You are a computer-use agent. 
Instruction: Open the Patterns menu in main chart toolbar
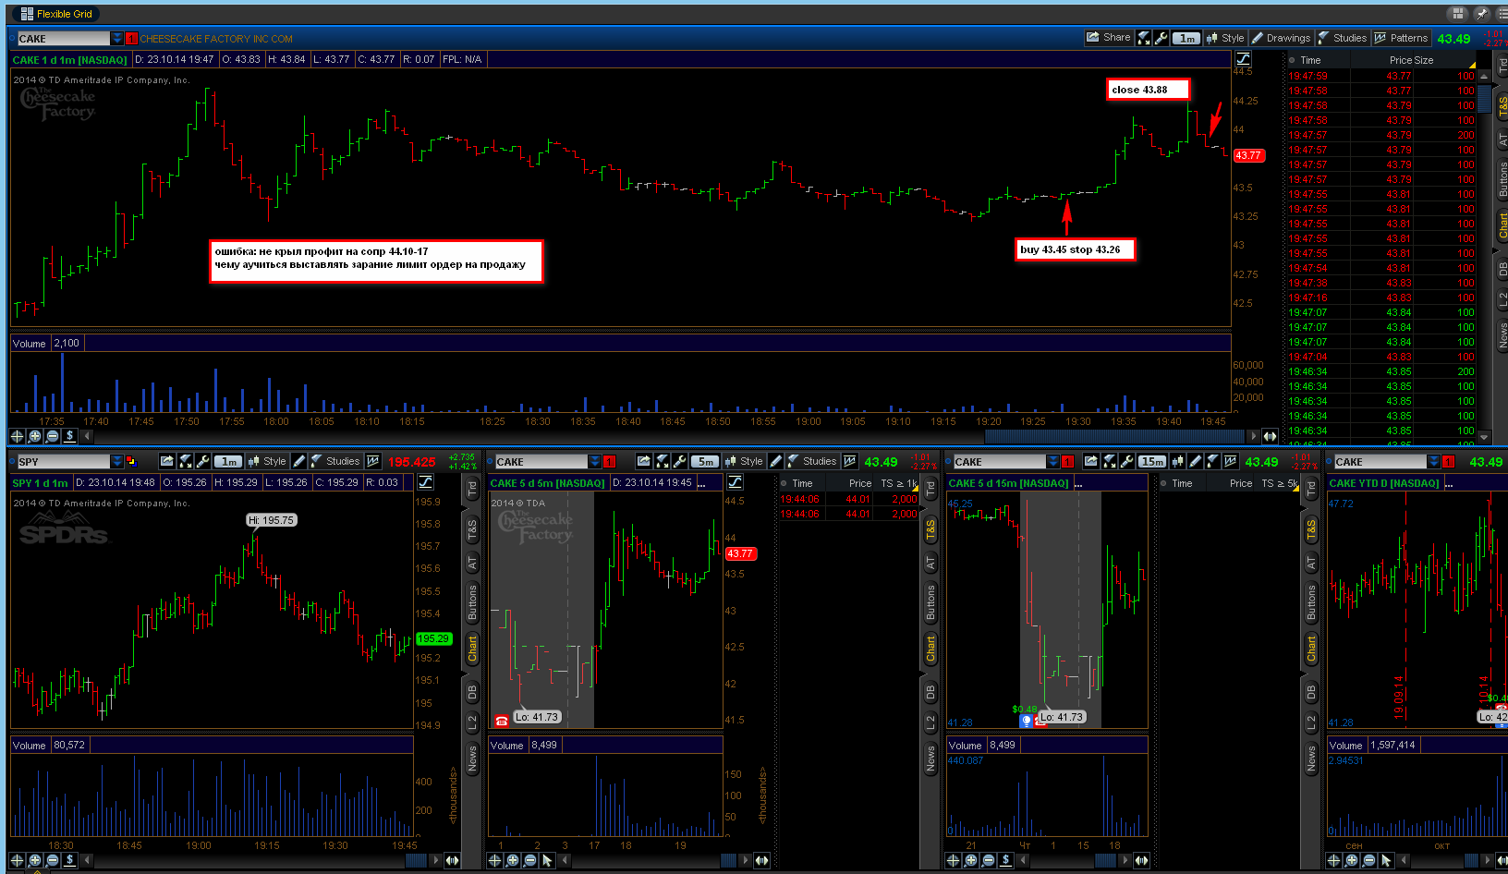(x=1401, y=38)
